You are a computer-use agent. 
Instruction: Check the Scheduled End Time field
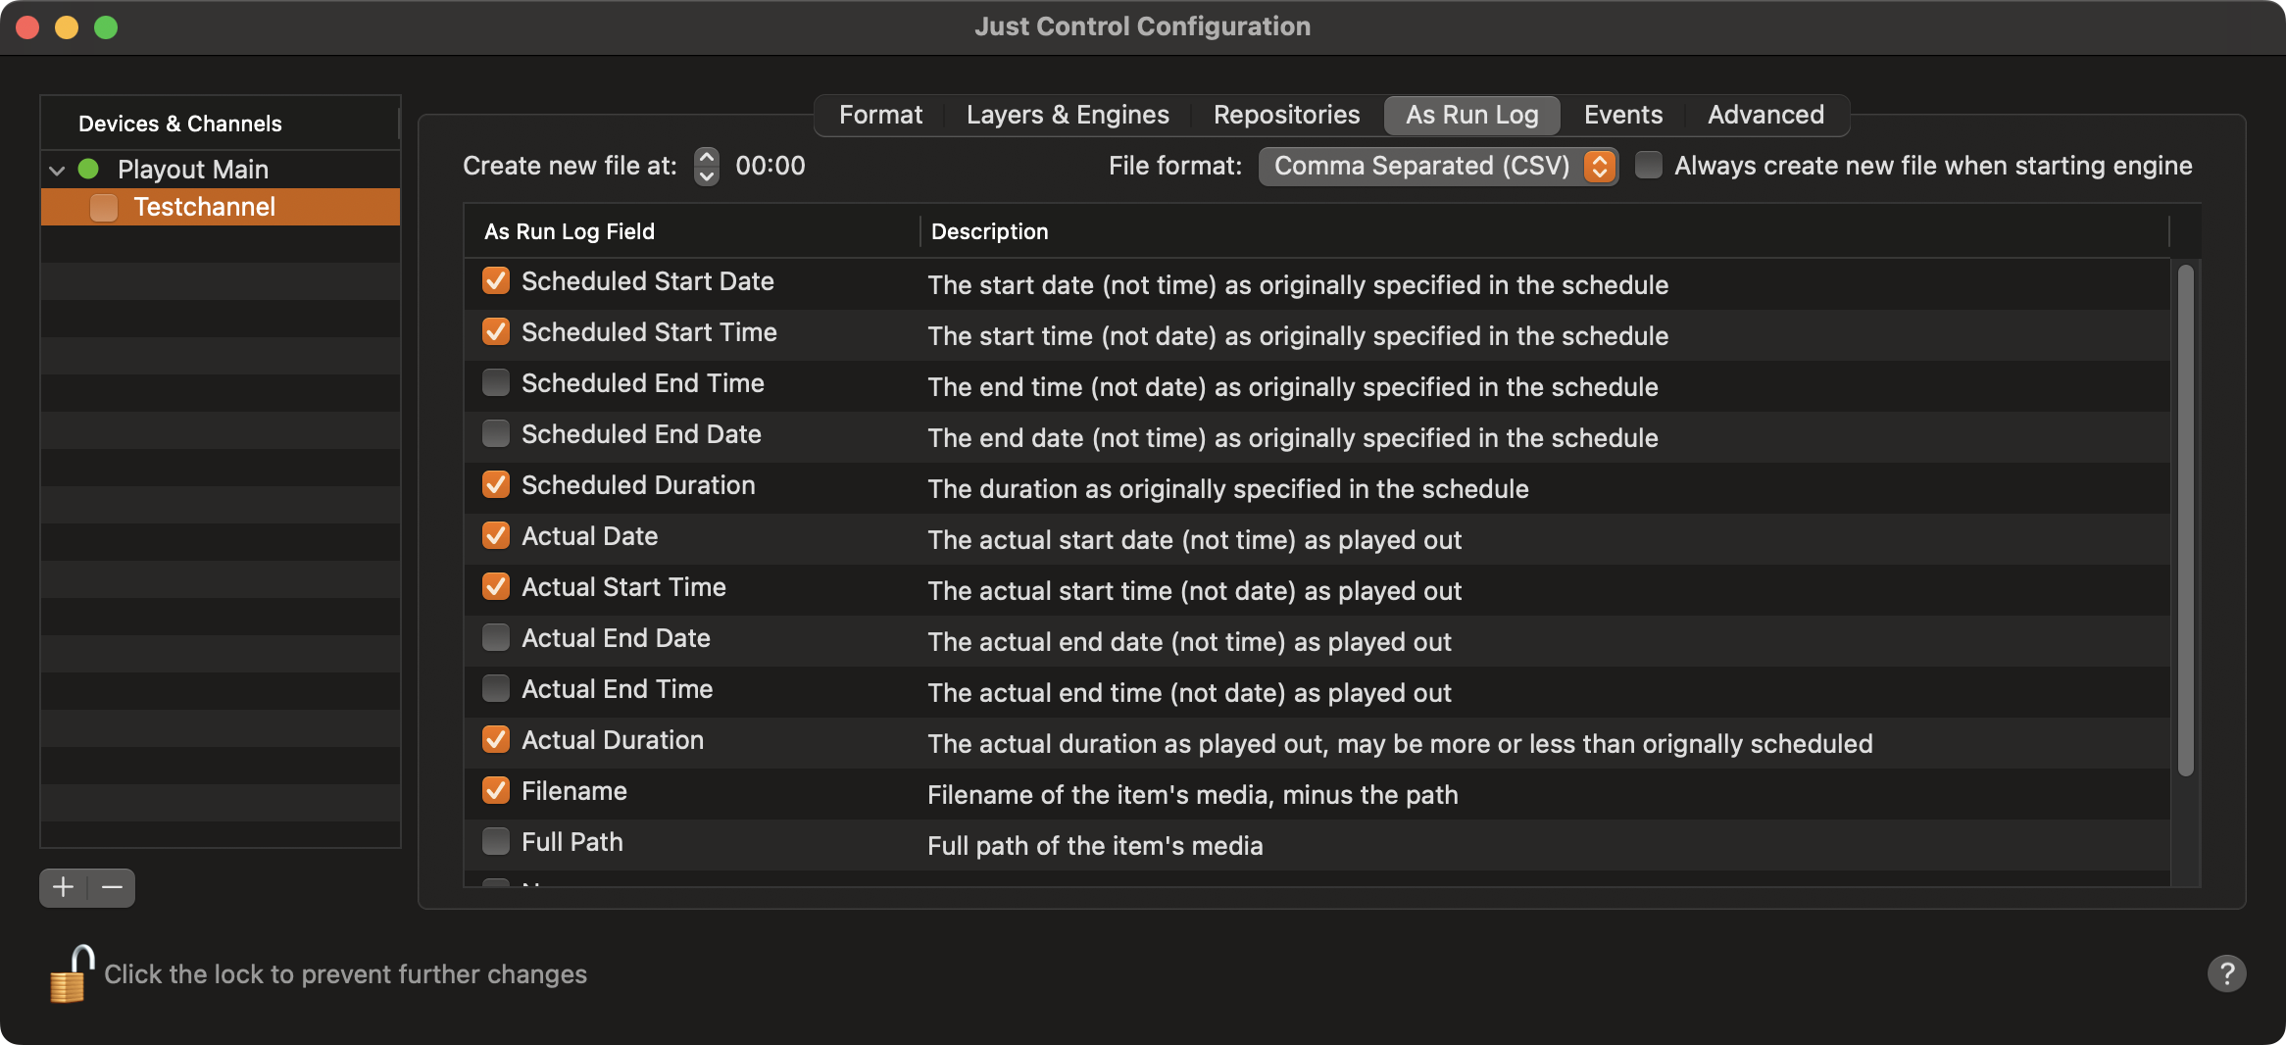(496, 382)
